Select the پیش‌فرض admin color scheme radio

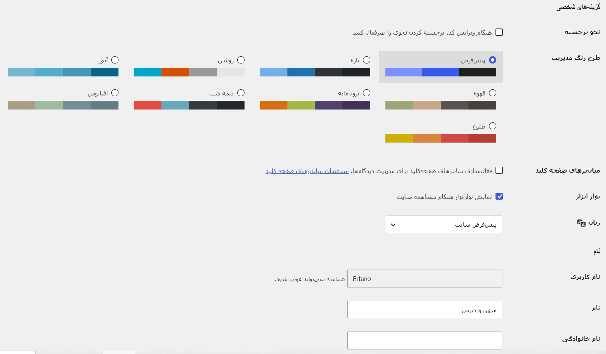(492, 60)
